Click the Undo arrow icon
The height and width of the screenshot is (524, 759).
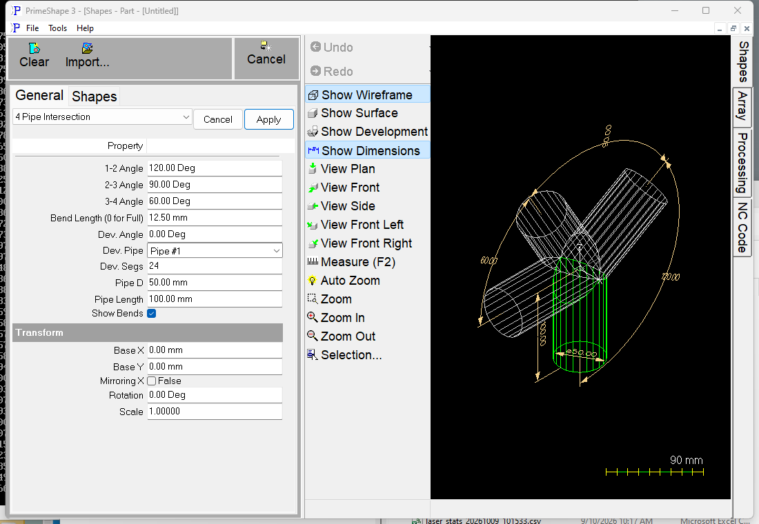click(315, 47)
